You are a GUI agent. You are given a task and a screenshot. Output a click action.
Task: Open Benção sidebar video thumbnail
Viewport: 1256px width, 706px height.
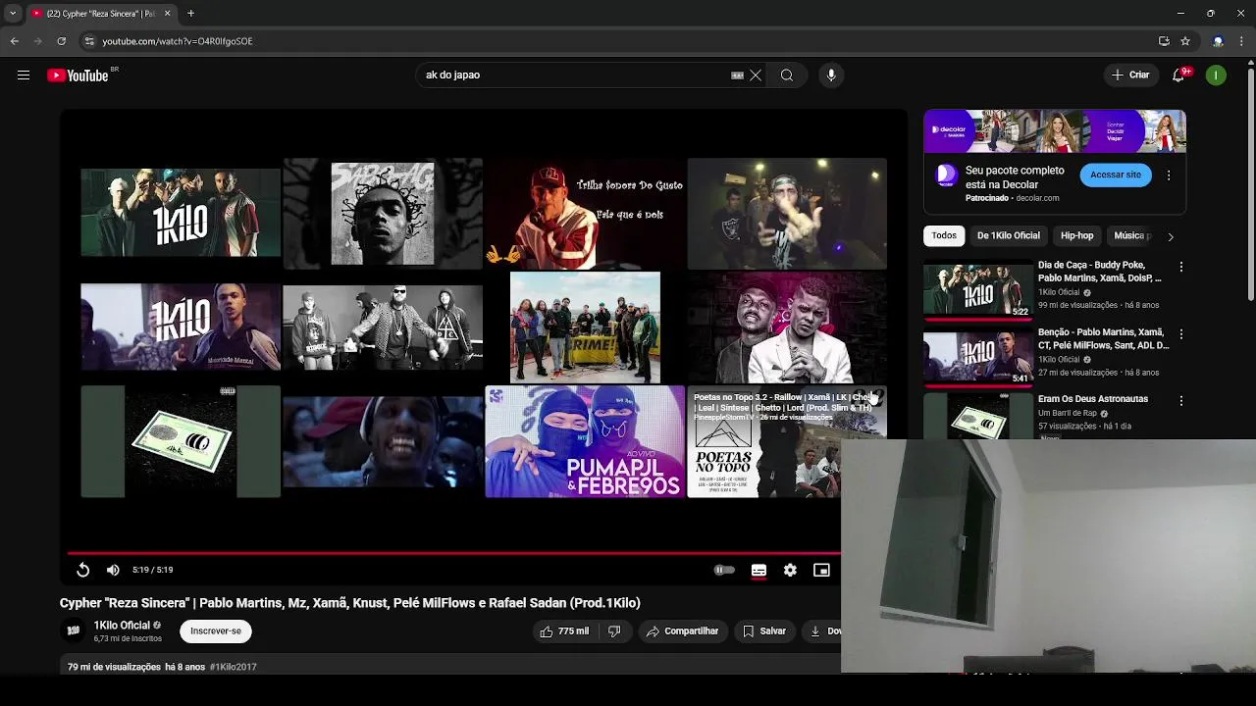tap(977, 357)
